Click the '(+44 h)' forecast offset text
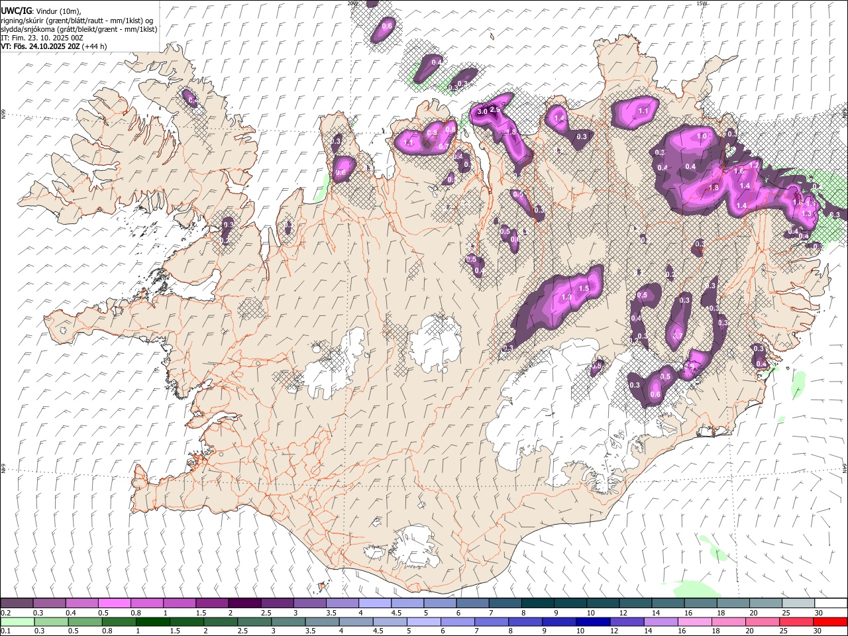Screen dimensions: 848x636 (x=95, y=46)
